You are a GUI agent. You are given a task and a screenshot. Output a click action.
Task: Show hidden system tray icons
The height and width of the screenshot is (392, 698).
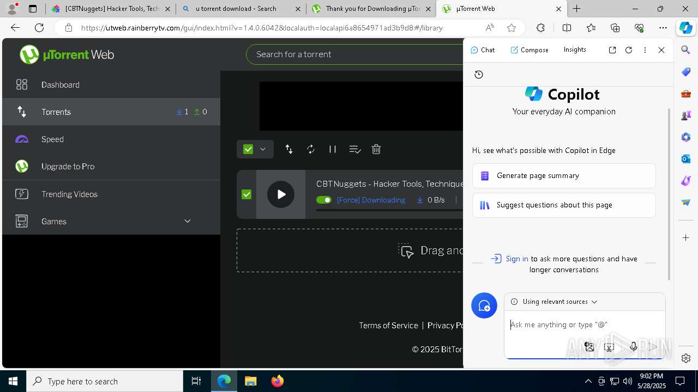pos(588,381)
